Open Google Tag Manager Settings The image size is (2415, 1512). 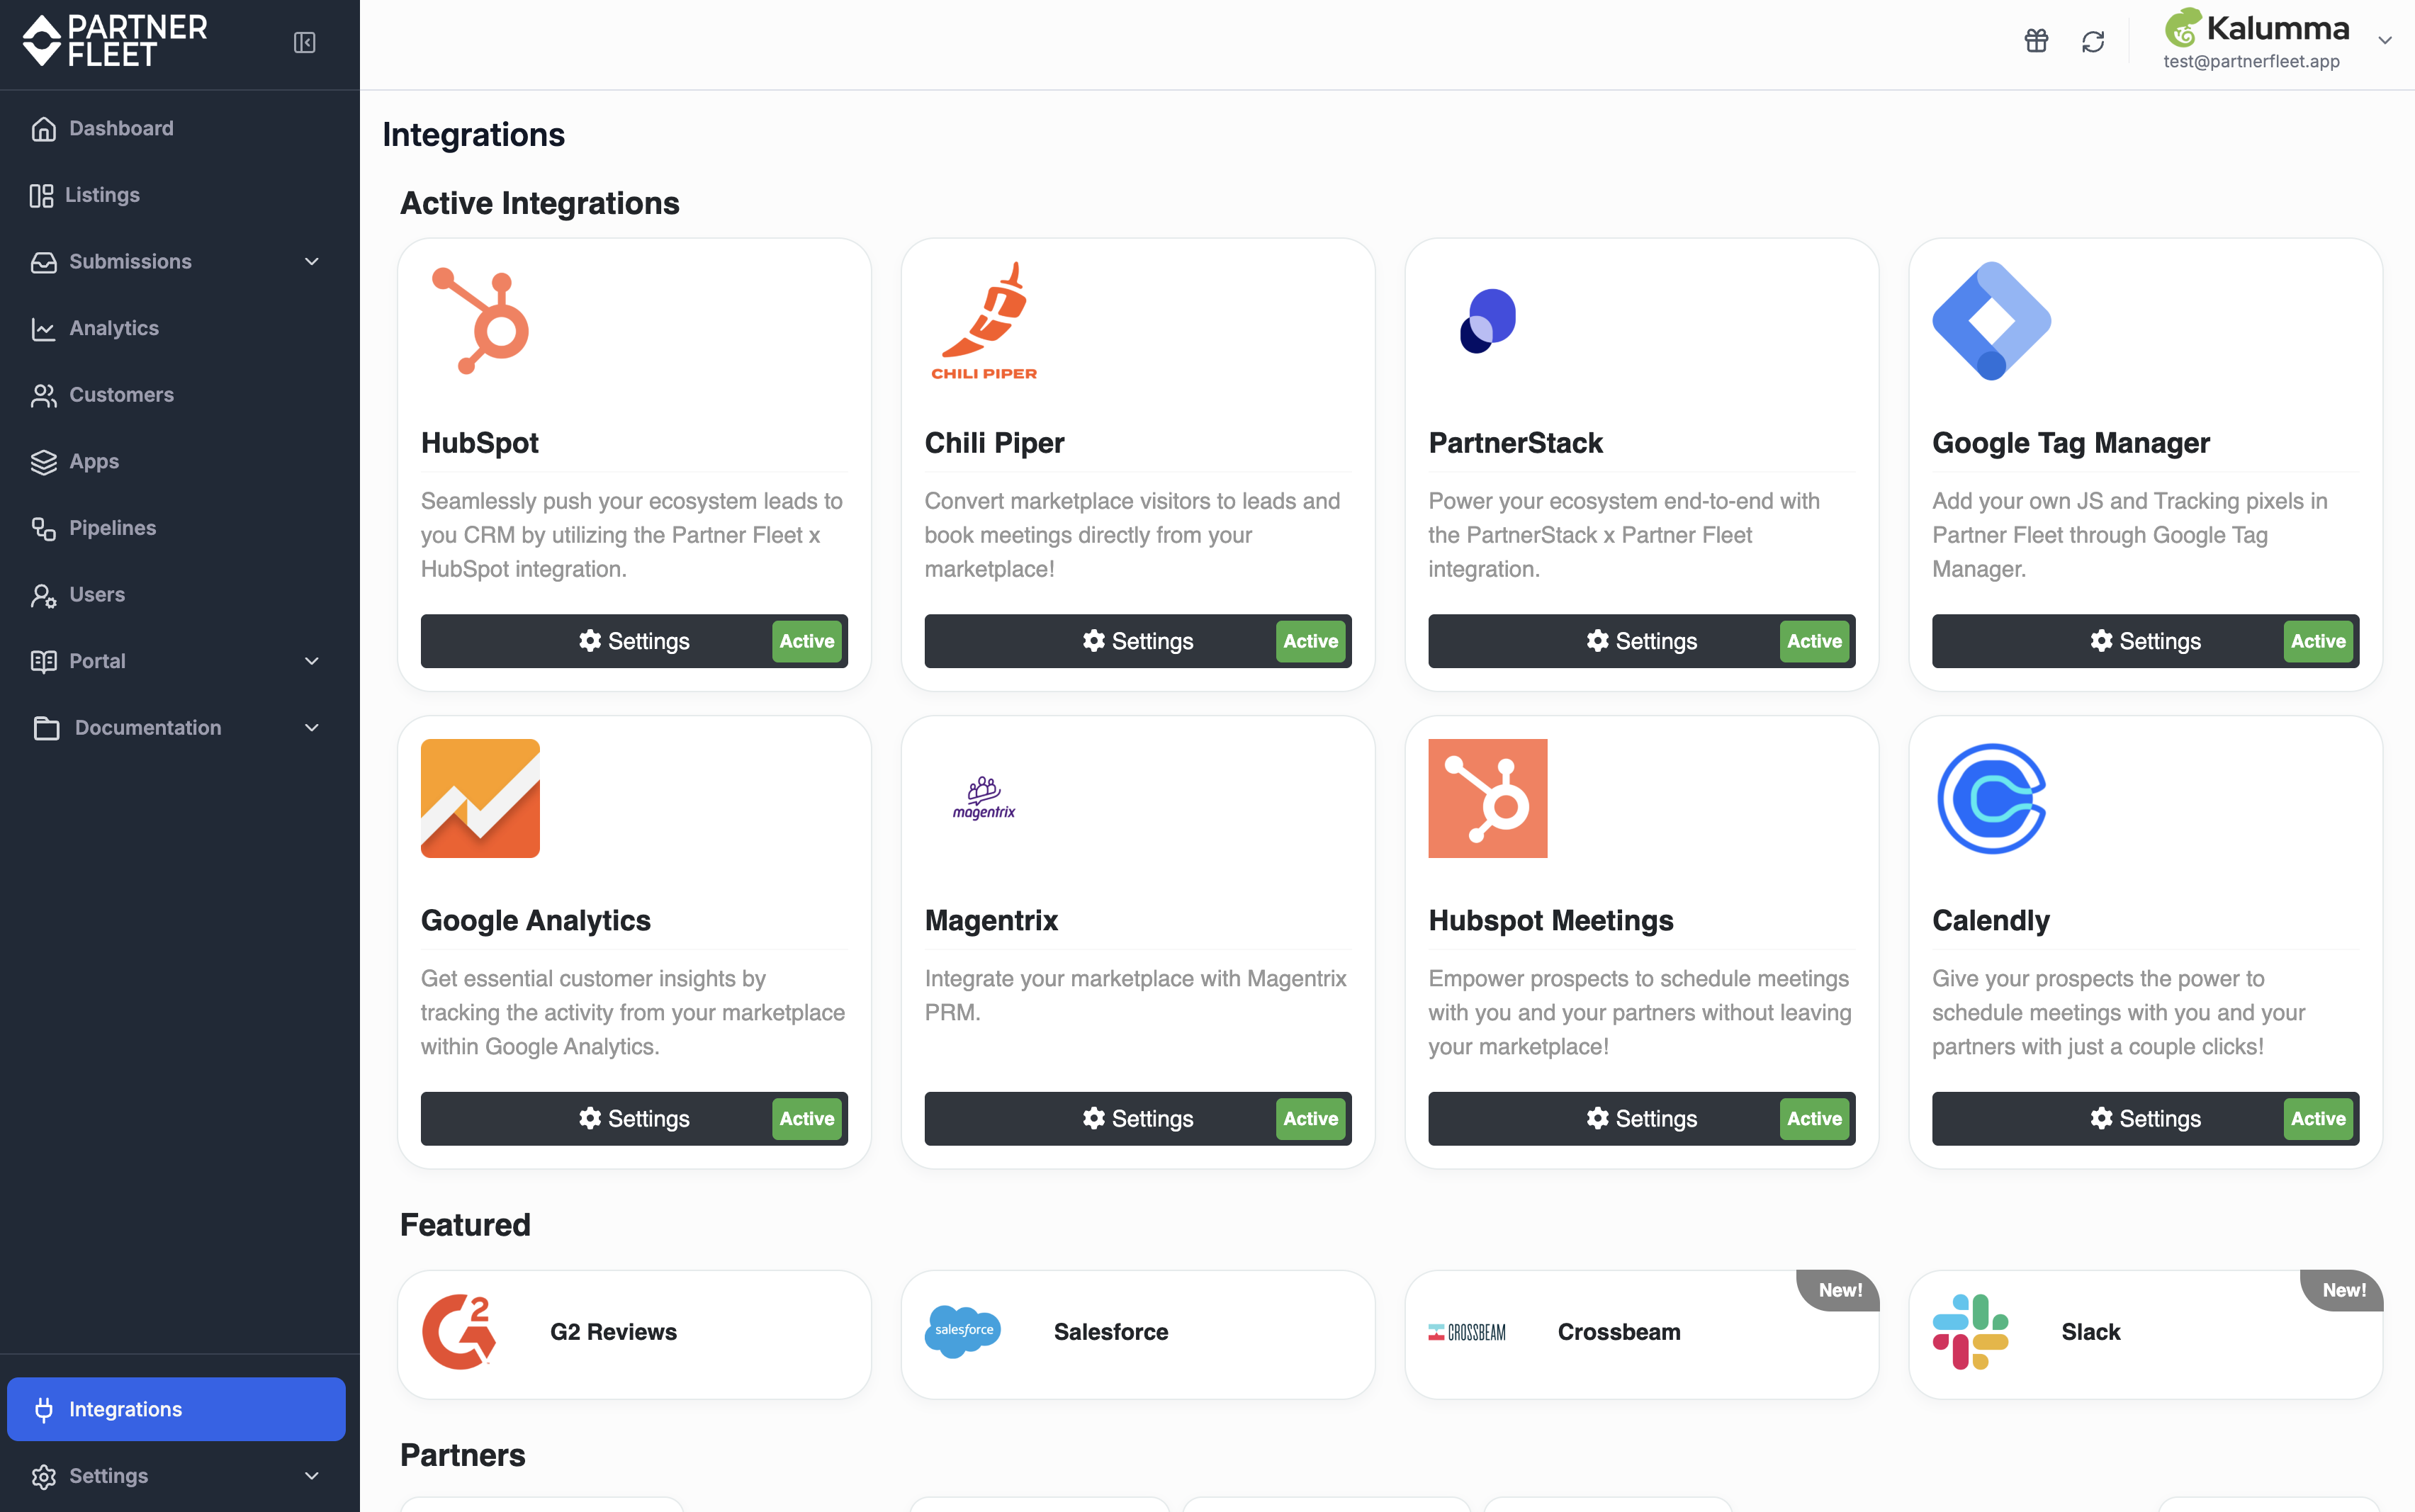(x=2146, y=641)
